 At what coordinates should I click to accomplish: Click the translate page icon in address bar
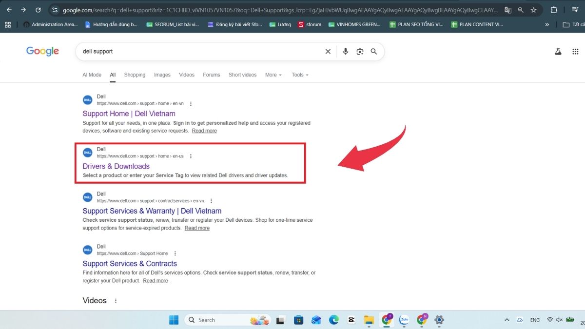pyautogui.click(x=508, y=10)
